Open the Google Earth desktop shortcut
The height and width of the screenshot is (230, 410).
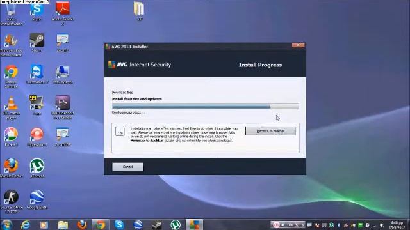[x=37, y=199]
